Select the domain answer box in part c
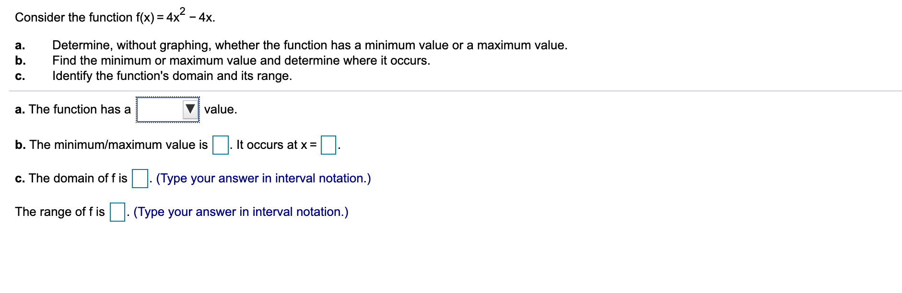The width and height of the screenshot is (902, 293). (x=140, y=178)
